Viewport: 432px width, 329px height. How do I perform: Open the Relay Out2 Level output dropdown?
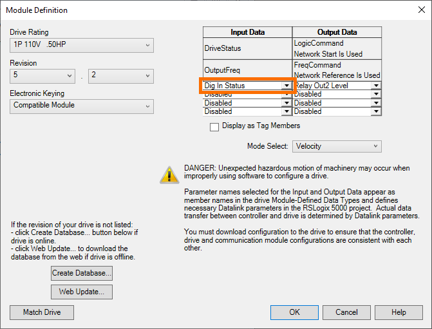[x=376, y=86]
